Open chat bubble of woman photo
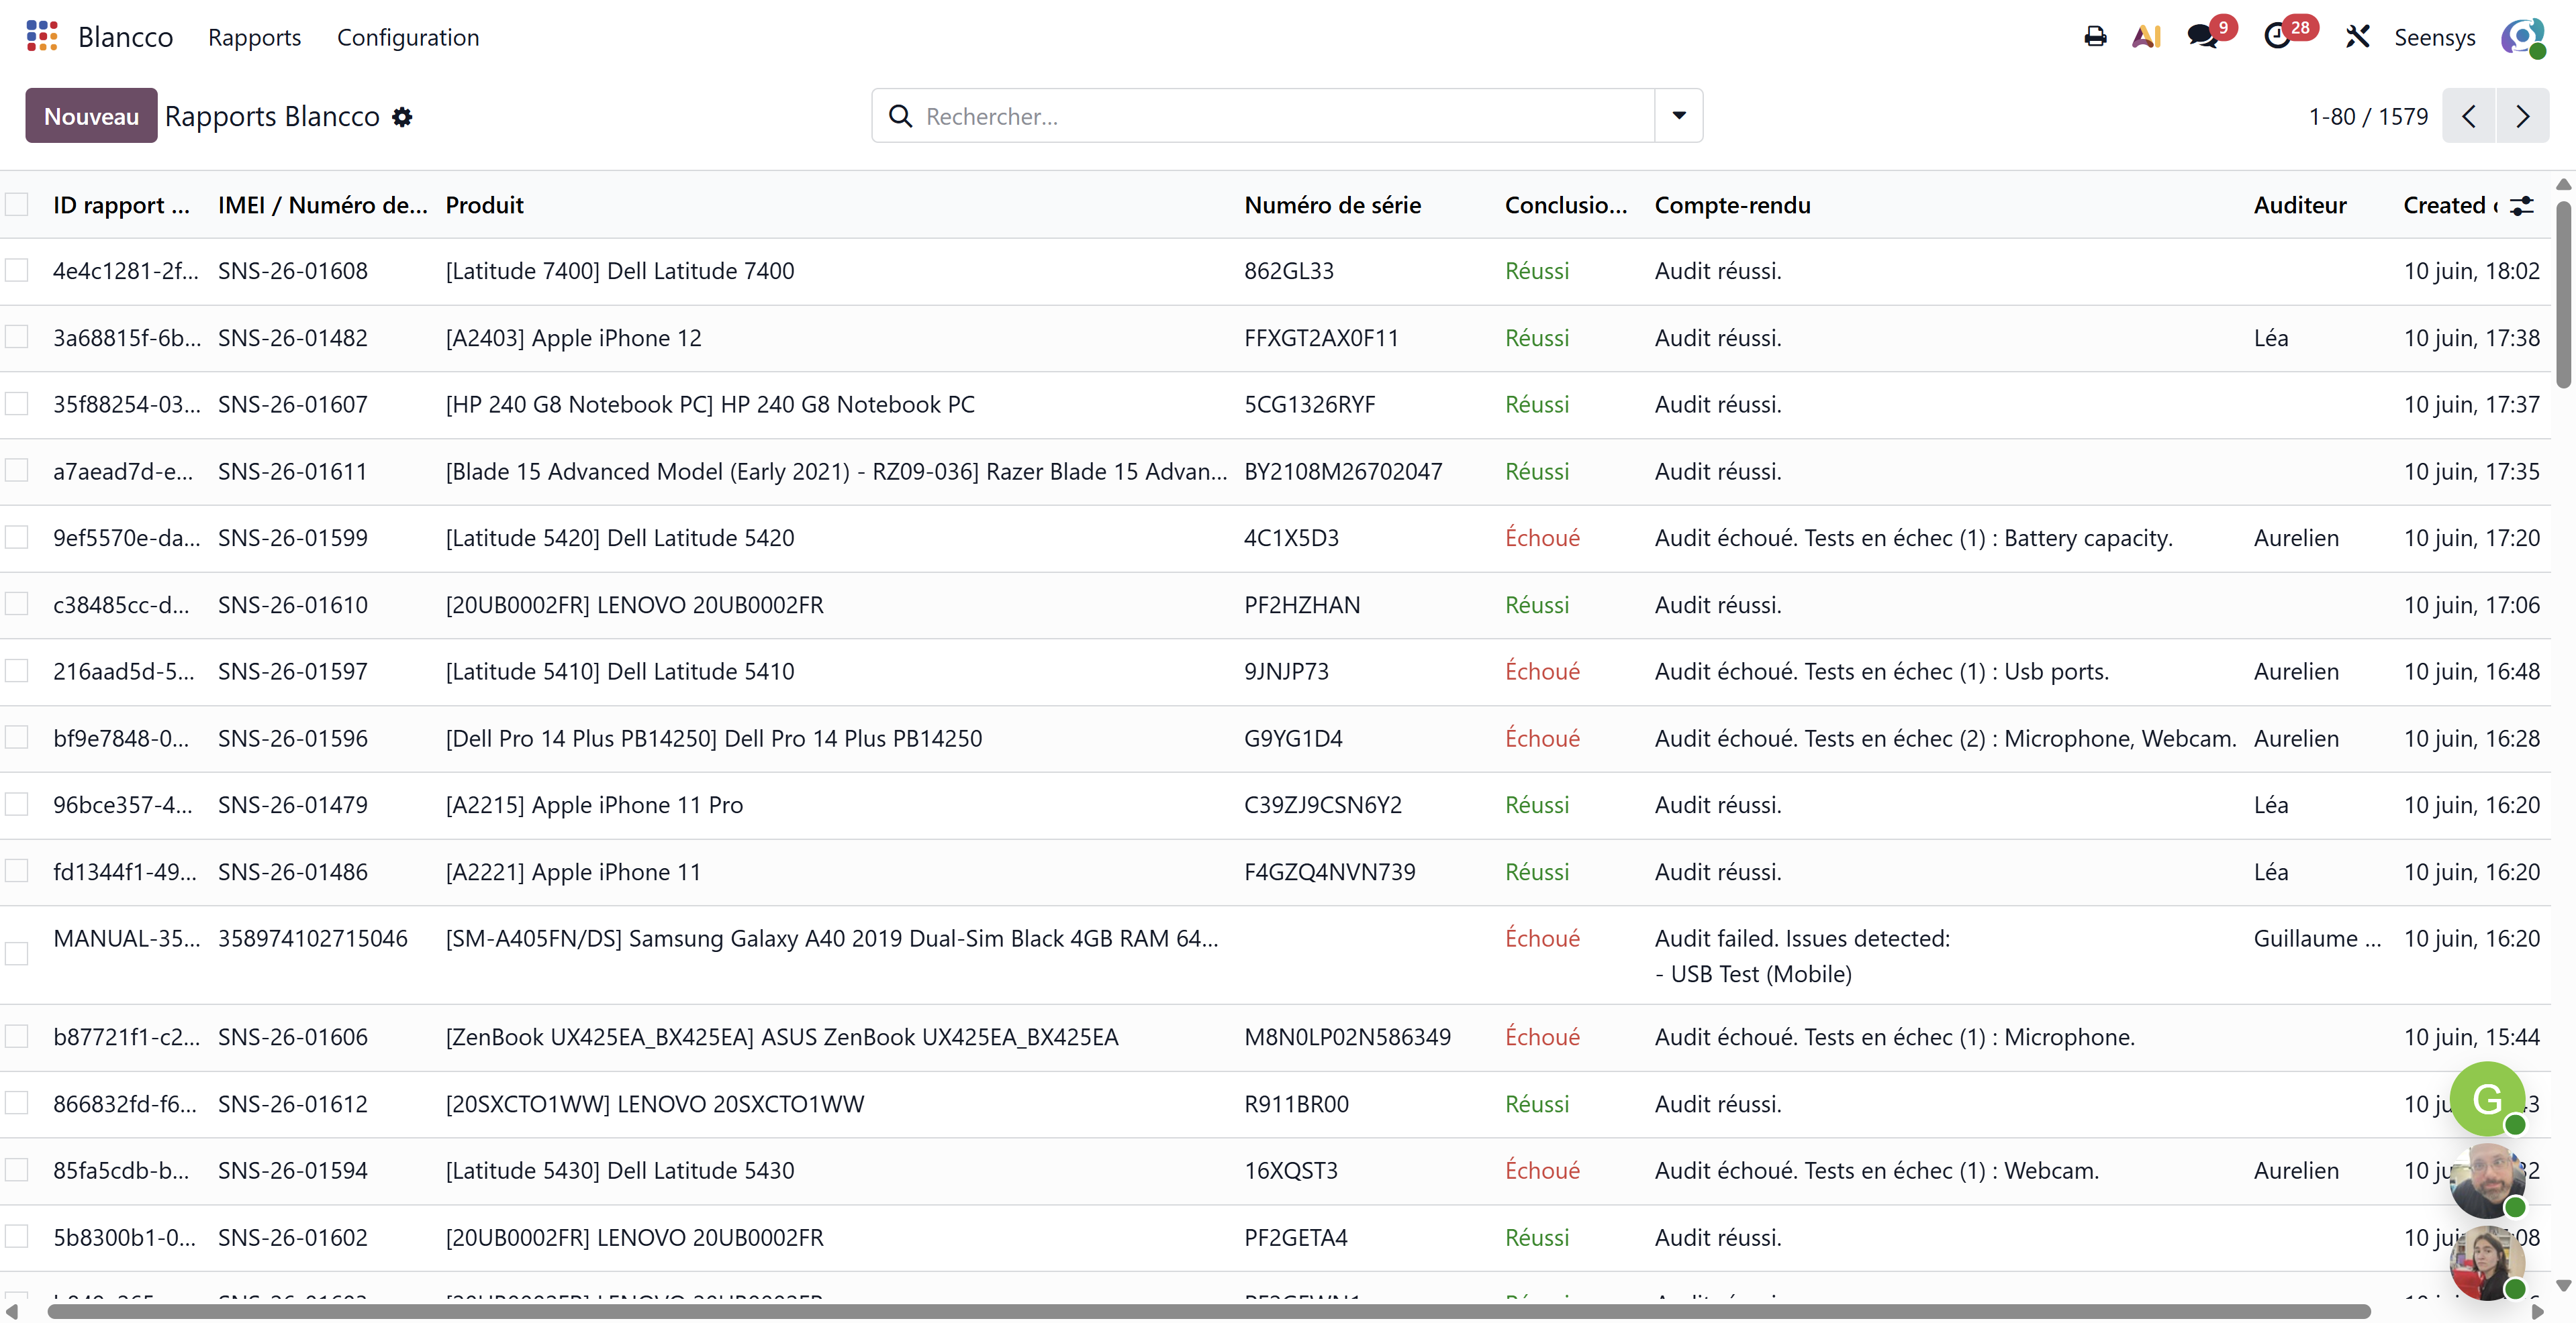2576x1323 pixels. pos(2488,1263)
